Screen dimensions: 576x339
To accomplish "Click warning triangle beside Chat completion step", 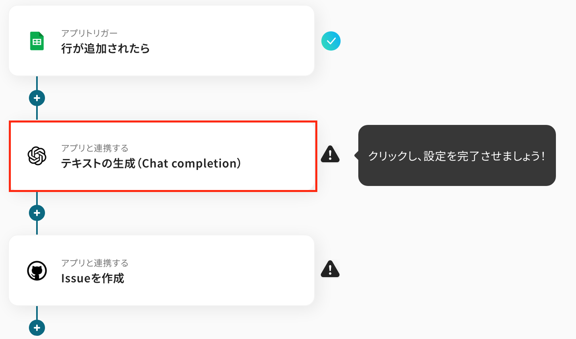I will tap(330, 154).
